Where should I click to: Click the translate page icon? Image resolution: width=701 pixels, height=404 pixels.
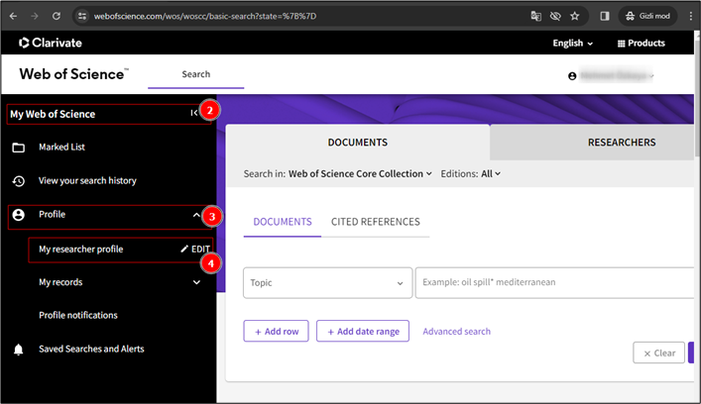click(x=535, y=16)
